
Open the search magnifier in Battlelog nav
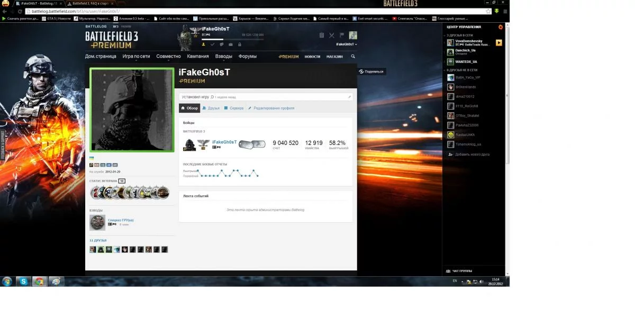(353, 56)
